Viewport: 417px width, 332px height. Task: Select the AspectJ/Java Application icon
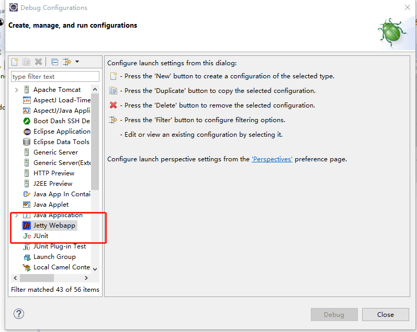click(27, 111)
